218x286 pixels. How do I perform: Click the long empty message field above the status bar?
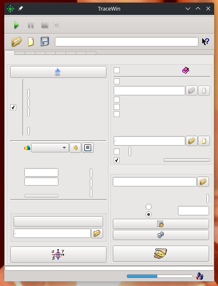[109, 268]
